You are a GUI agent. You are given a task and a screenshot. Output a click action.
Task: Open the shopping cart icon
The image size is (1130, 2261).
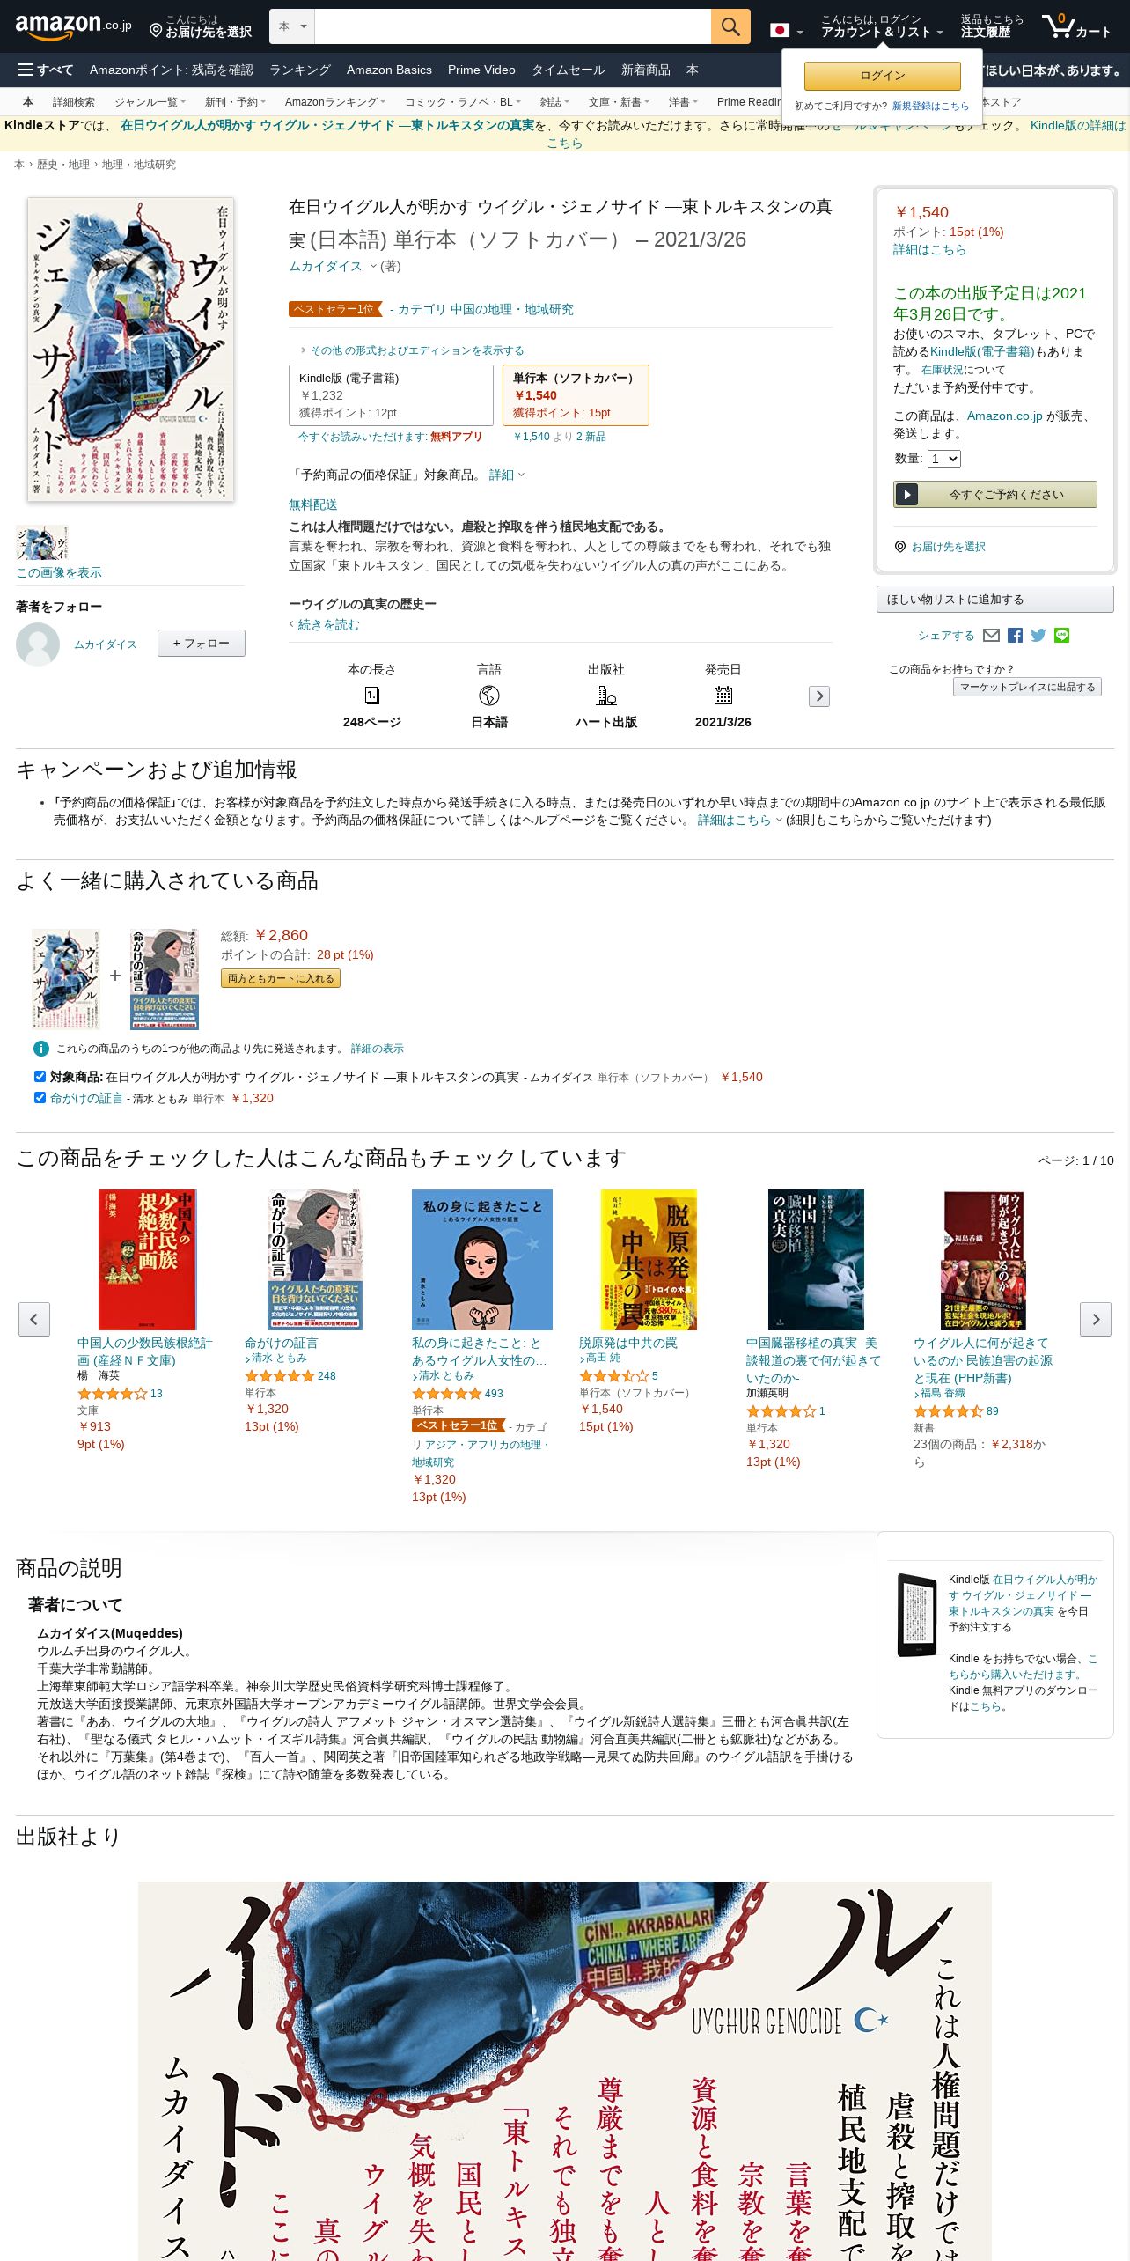coord(1076,26)
